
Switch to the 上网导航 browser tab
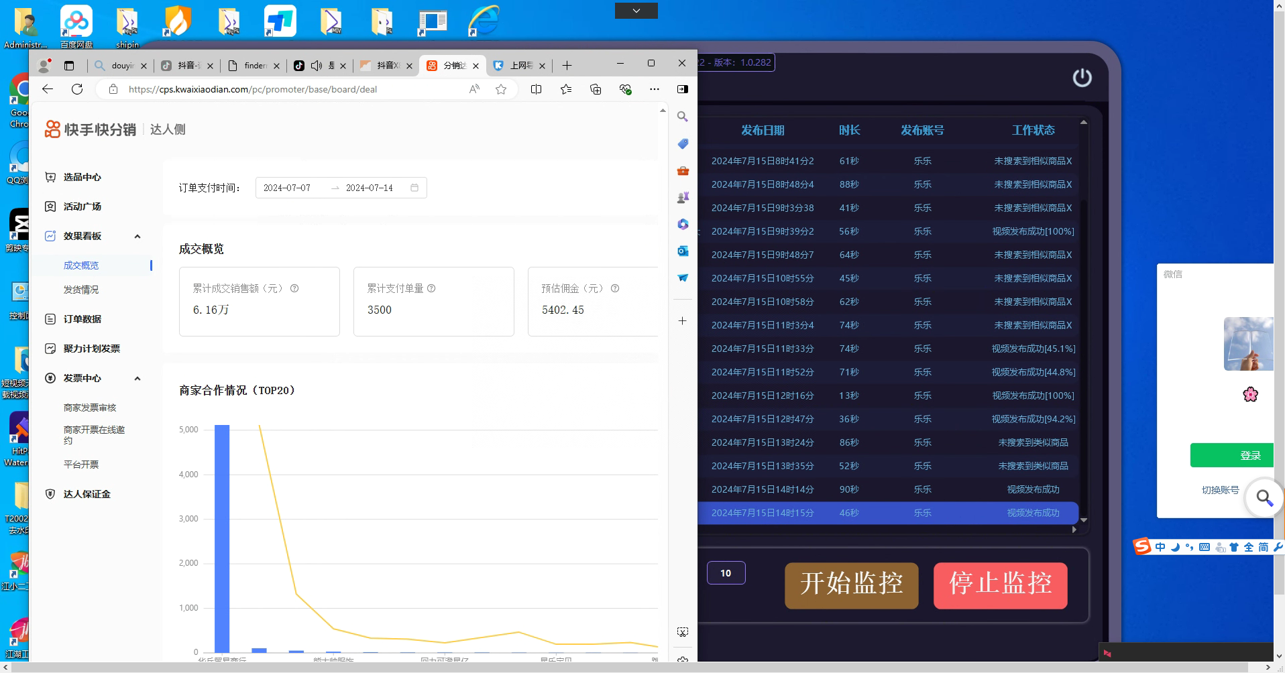tap(519, 65)
